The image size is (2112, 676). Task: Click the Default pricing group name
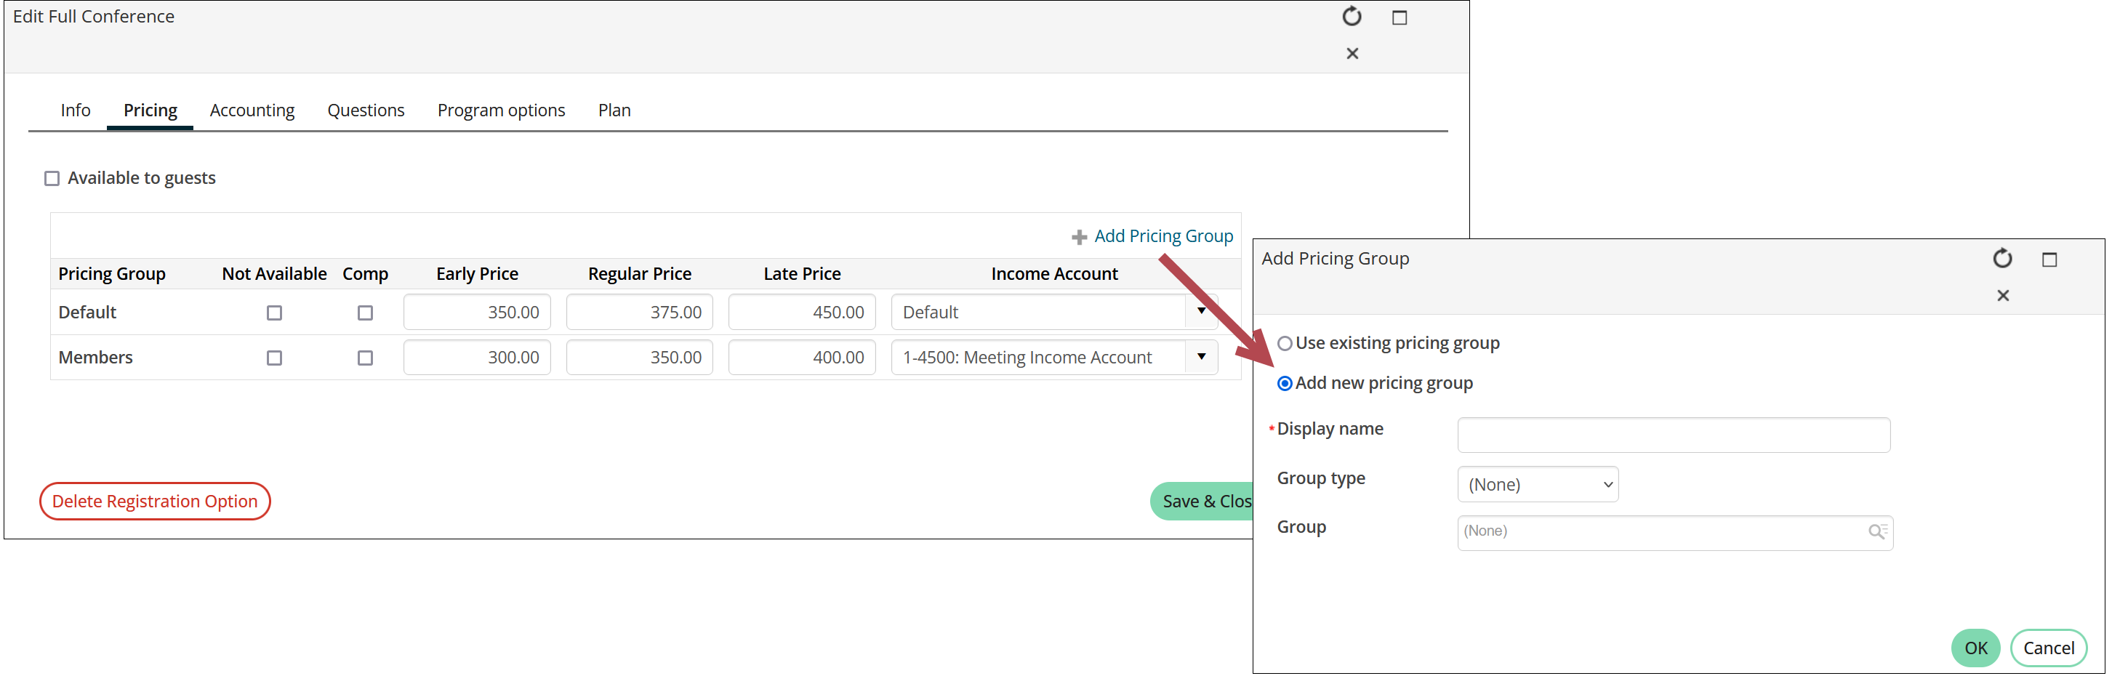[87, 312]
